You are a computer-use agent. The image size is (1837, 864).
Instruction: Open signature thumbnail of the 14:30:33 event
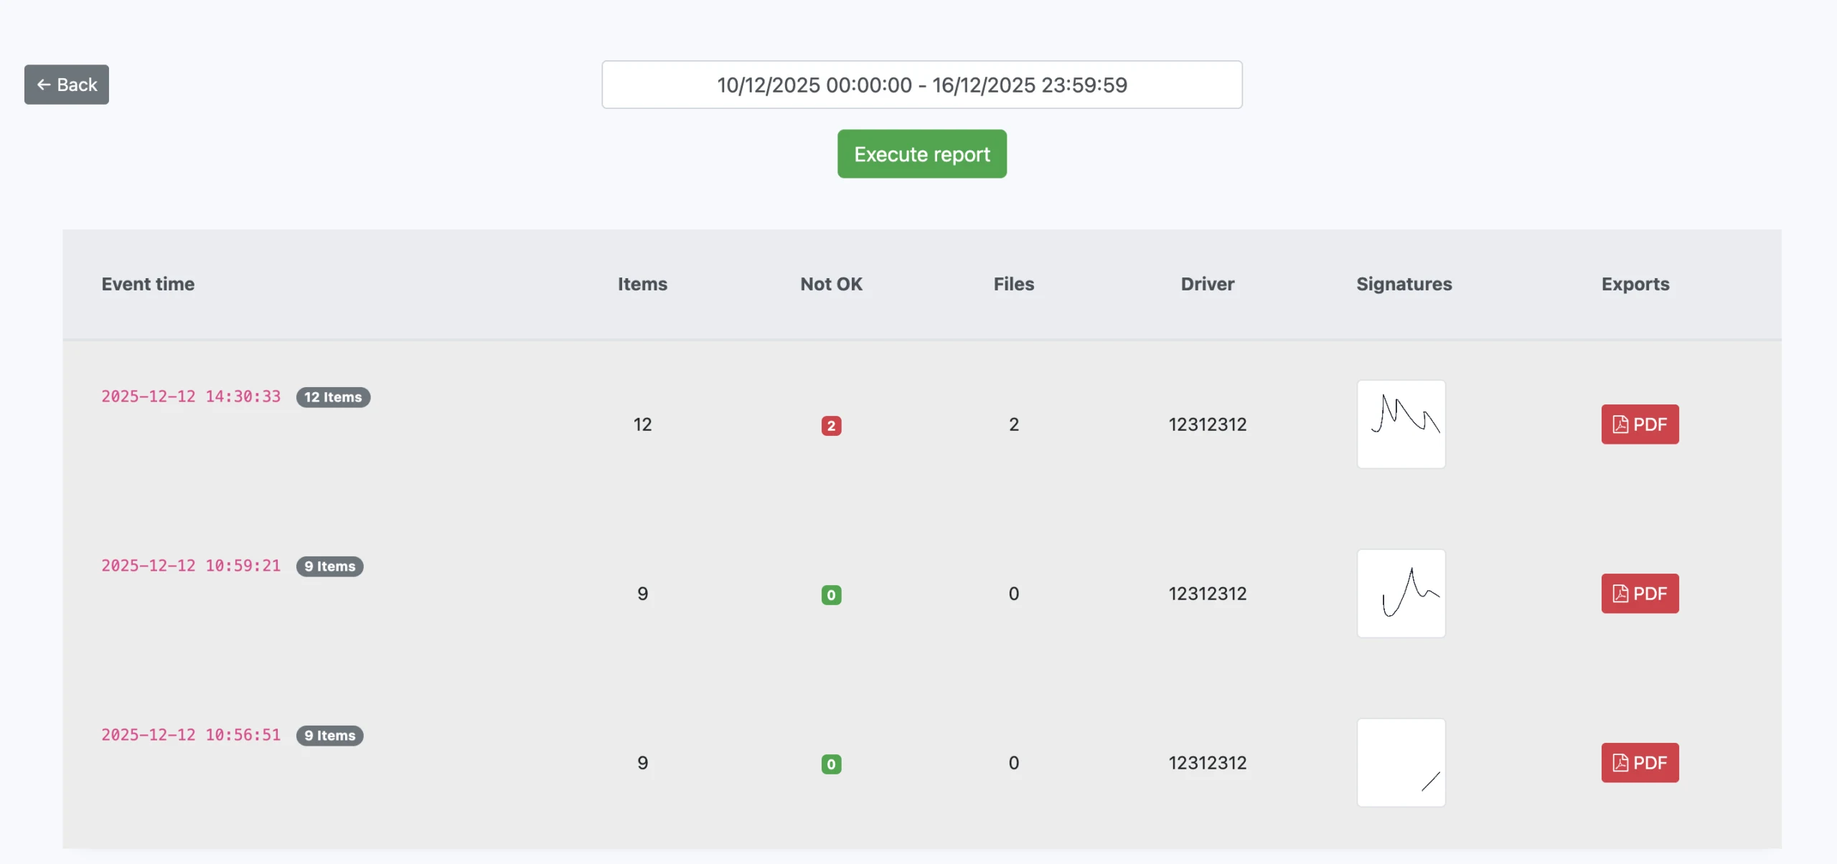pos(1401,424)
